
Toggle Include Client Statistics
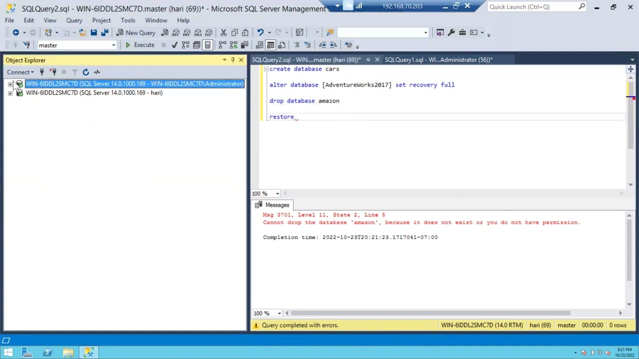(244, 45)
